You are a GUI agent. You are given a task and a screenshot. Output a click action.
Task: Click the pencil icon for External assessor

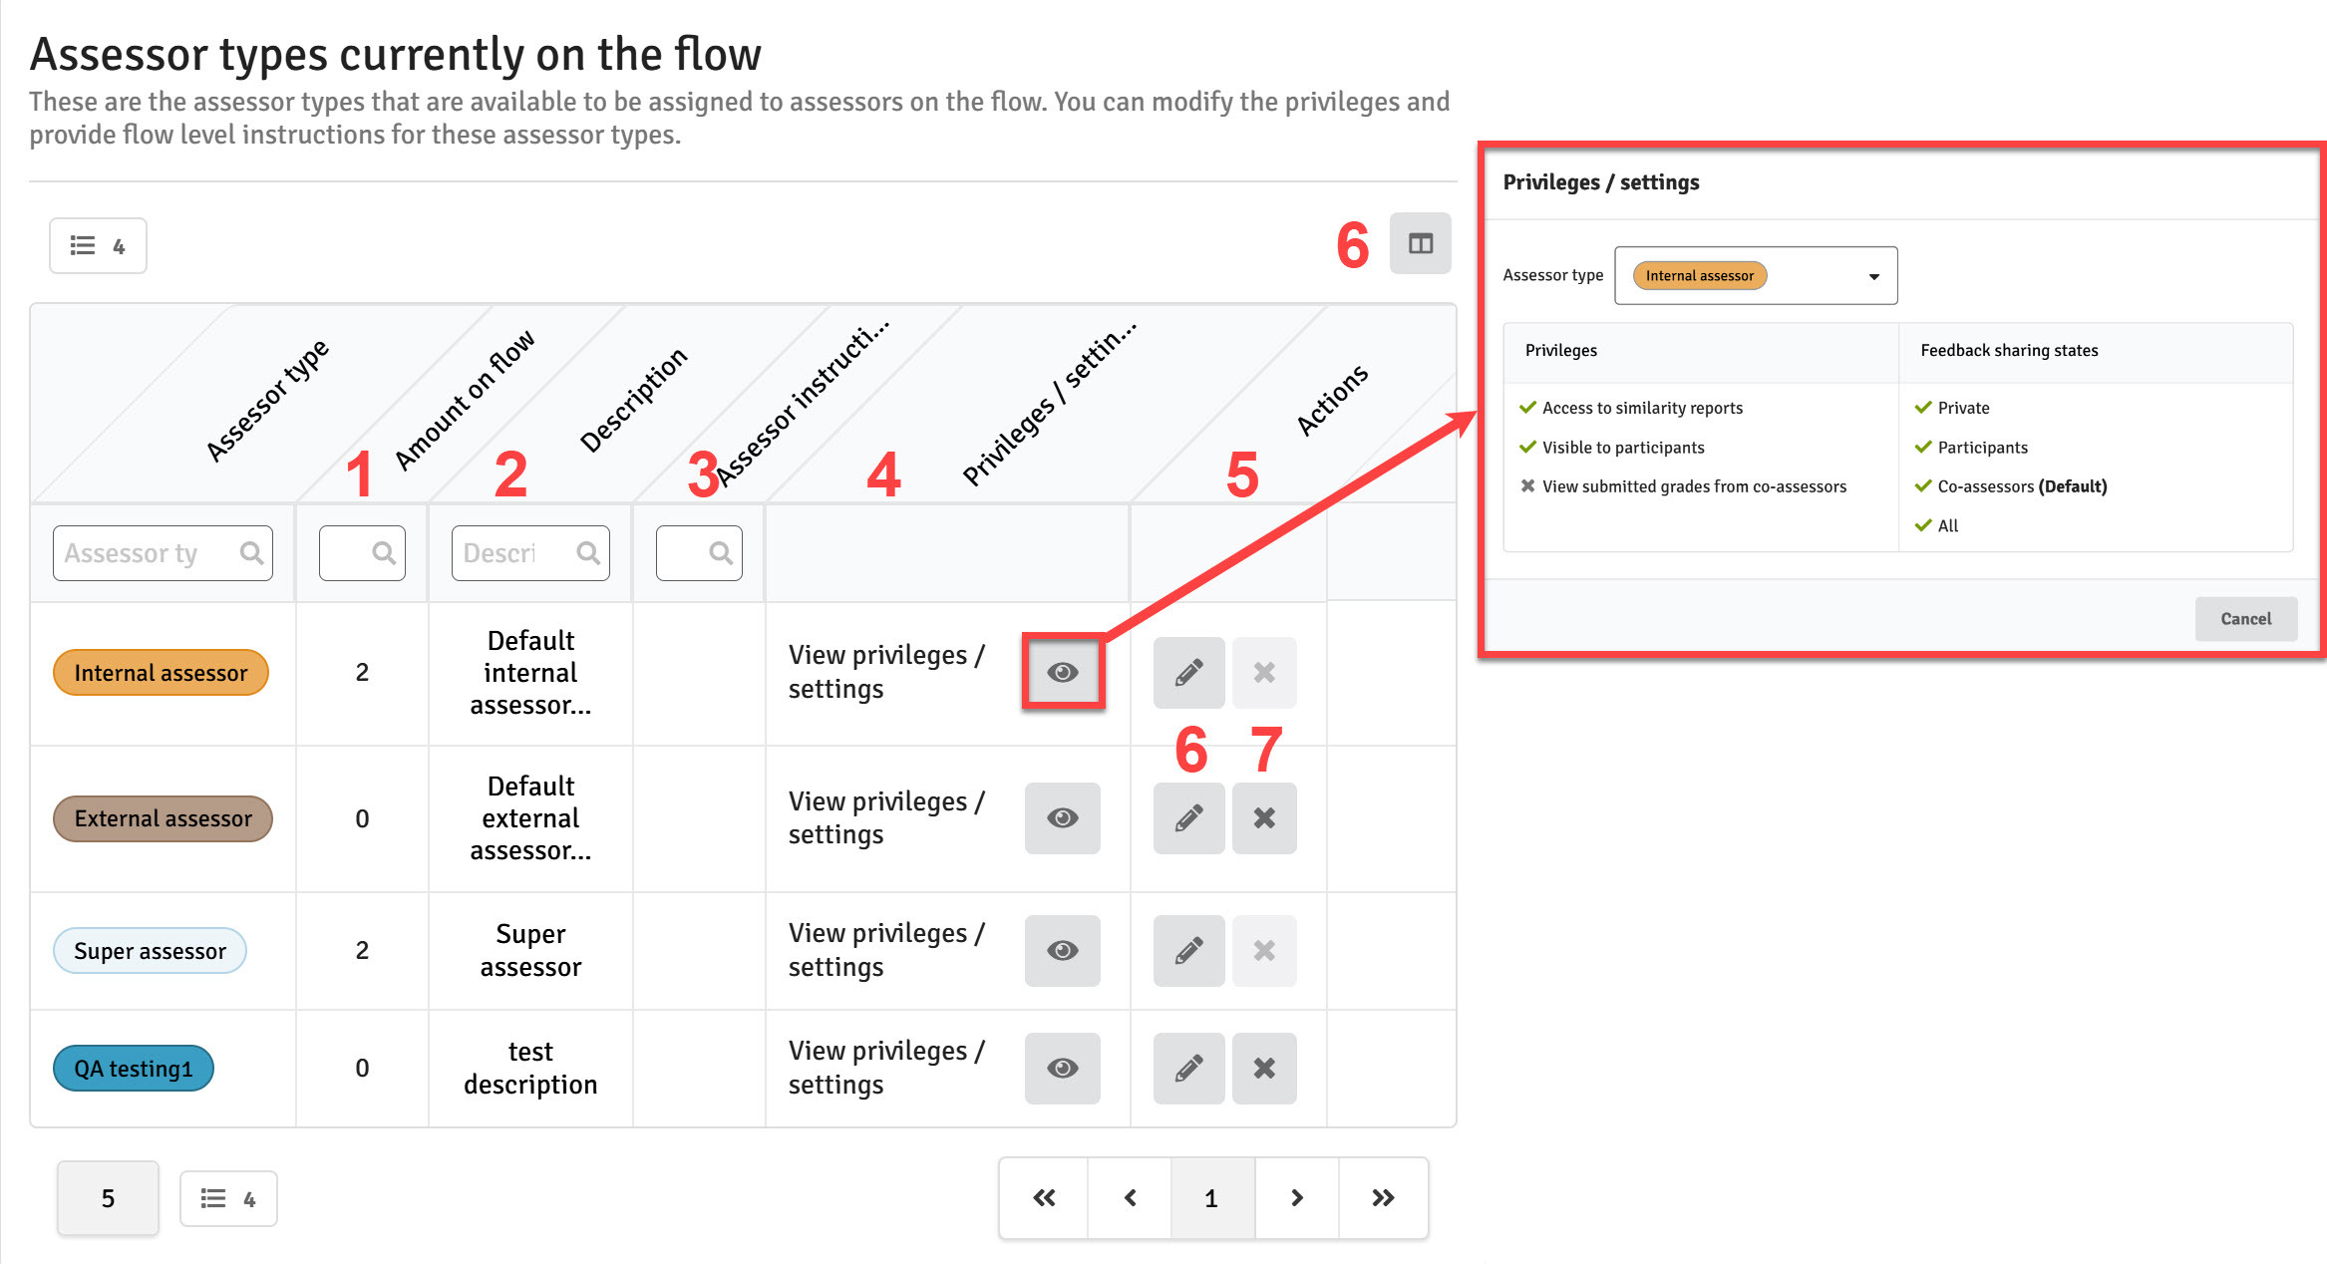click(x=1188, y=818)
